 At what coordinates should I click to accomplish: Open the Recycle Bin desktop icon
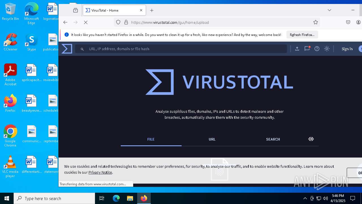coord(10,12)
